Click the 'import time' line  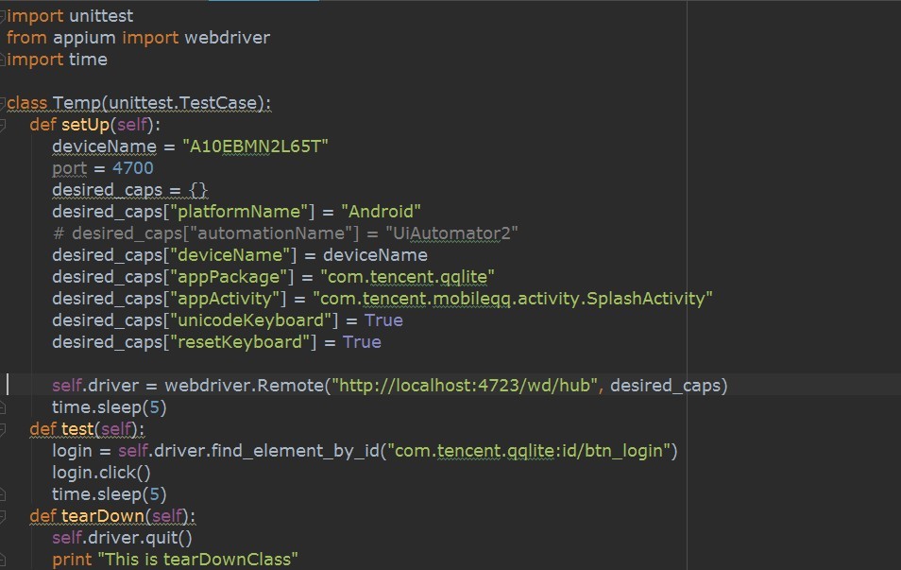click(x=57, y=60)
